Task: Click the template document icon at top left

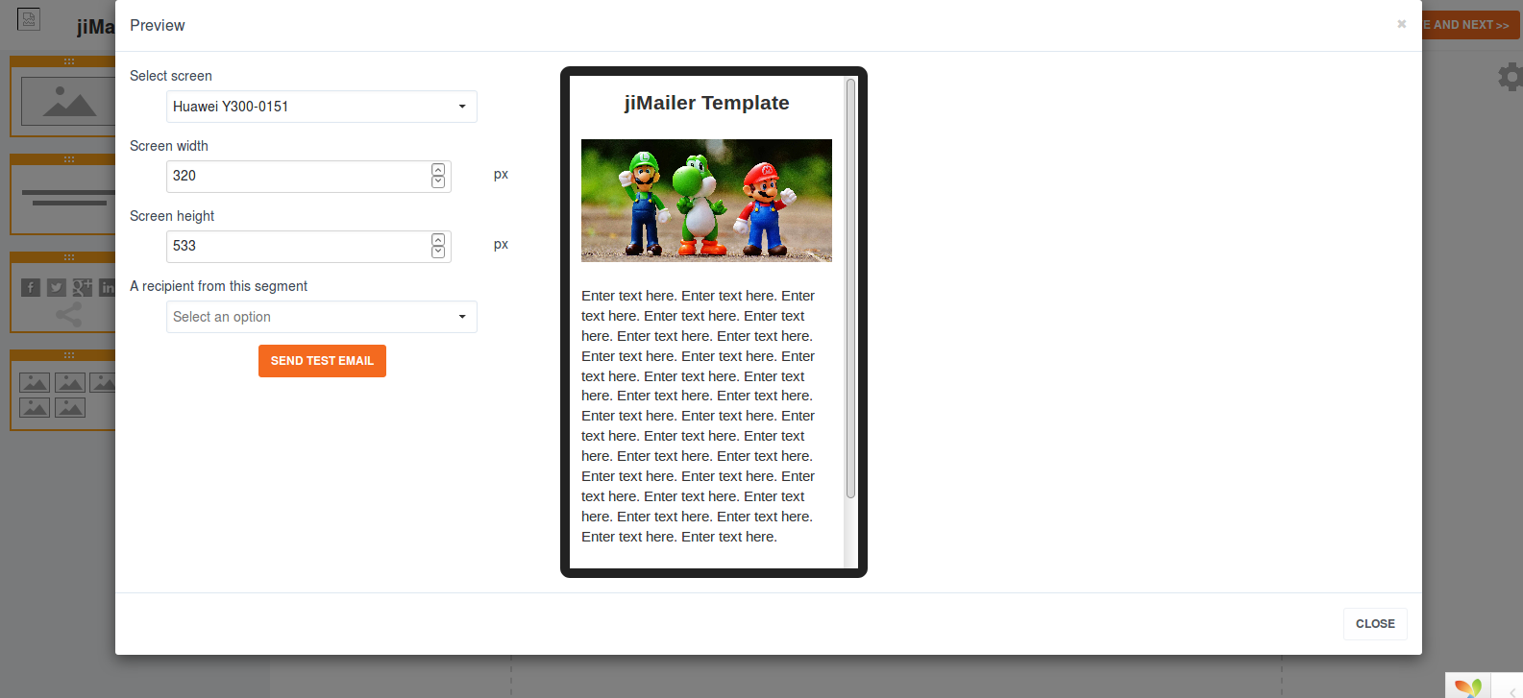Action: pyautogui.click(x=29, y=19)
